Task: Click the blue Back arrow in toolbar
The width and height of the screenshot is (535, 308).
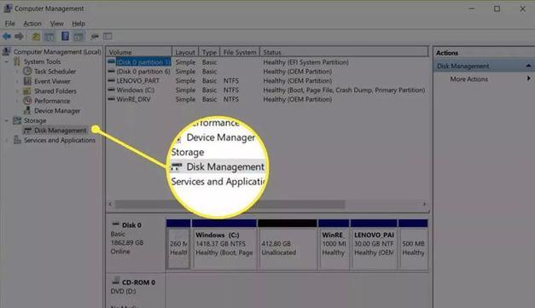Action: pyautogui.click(x=7, y=36)
